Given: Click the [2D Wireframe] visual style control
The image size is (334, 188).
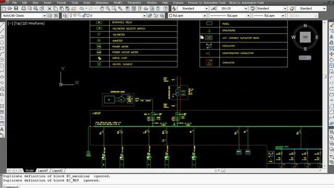Looking at the screenshot, I should pos(33,23).
